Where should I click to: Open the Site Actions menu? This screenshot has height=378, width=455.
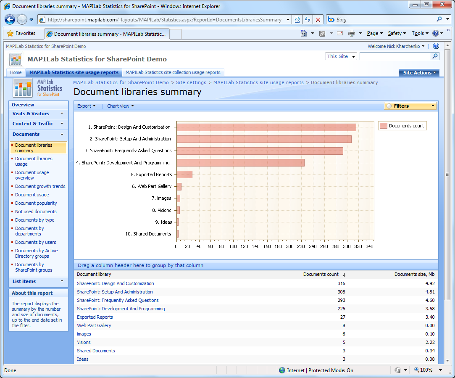[x=419, y=73]
